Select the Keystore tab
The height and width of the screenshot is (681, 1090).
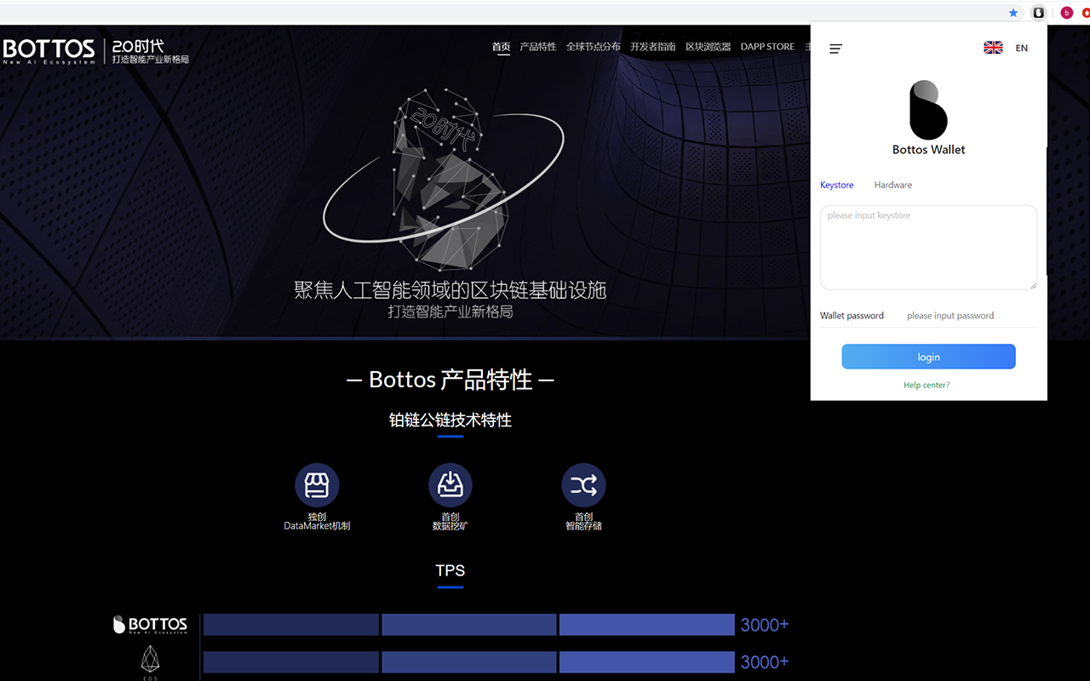point(836,185)
